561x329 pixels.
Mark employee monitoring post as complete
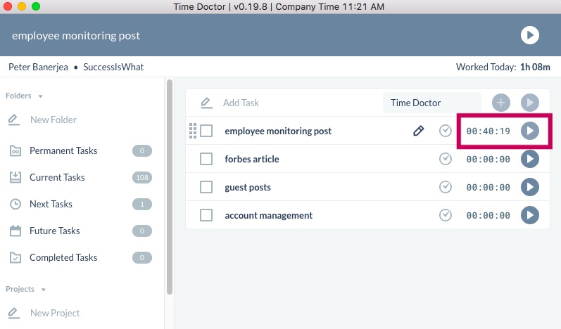pos(445,131)
